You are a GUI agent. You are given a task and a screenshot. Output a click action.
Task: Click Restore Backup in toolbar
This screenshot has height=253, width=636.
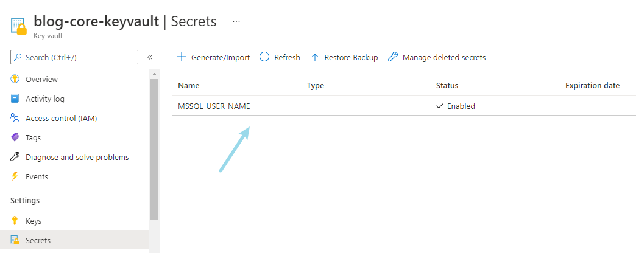344,57
